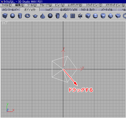Switch to the メイン ツールバー tab
The width and height of the screenshot is (126, 118).
[10, 10]
